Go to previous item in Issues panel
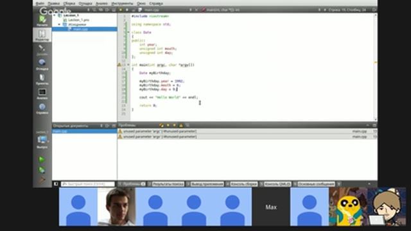 coord(168,125)
